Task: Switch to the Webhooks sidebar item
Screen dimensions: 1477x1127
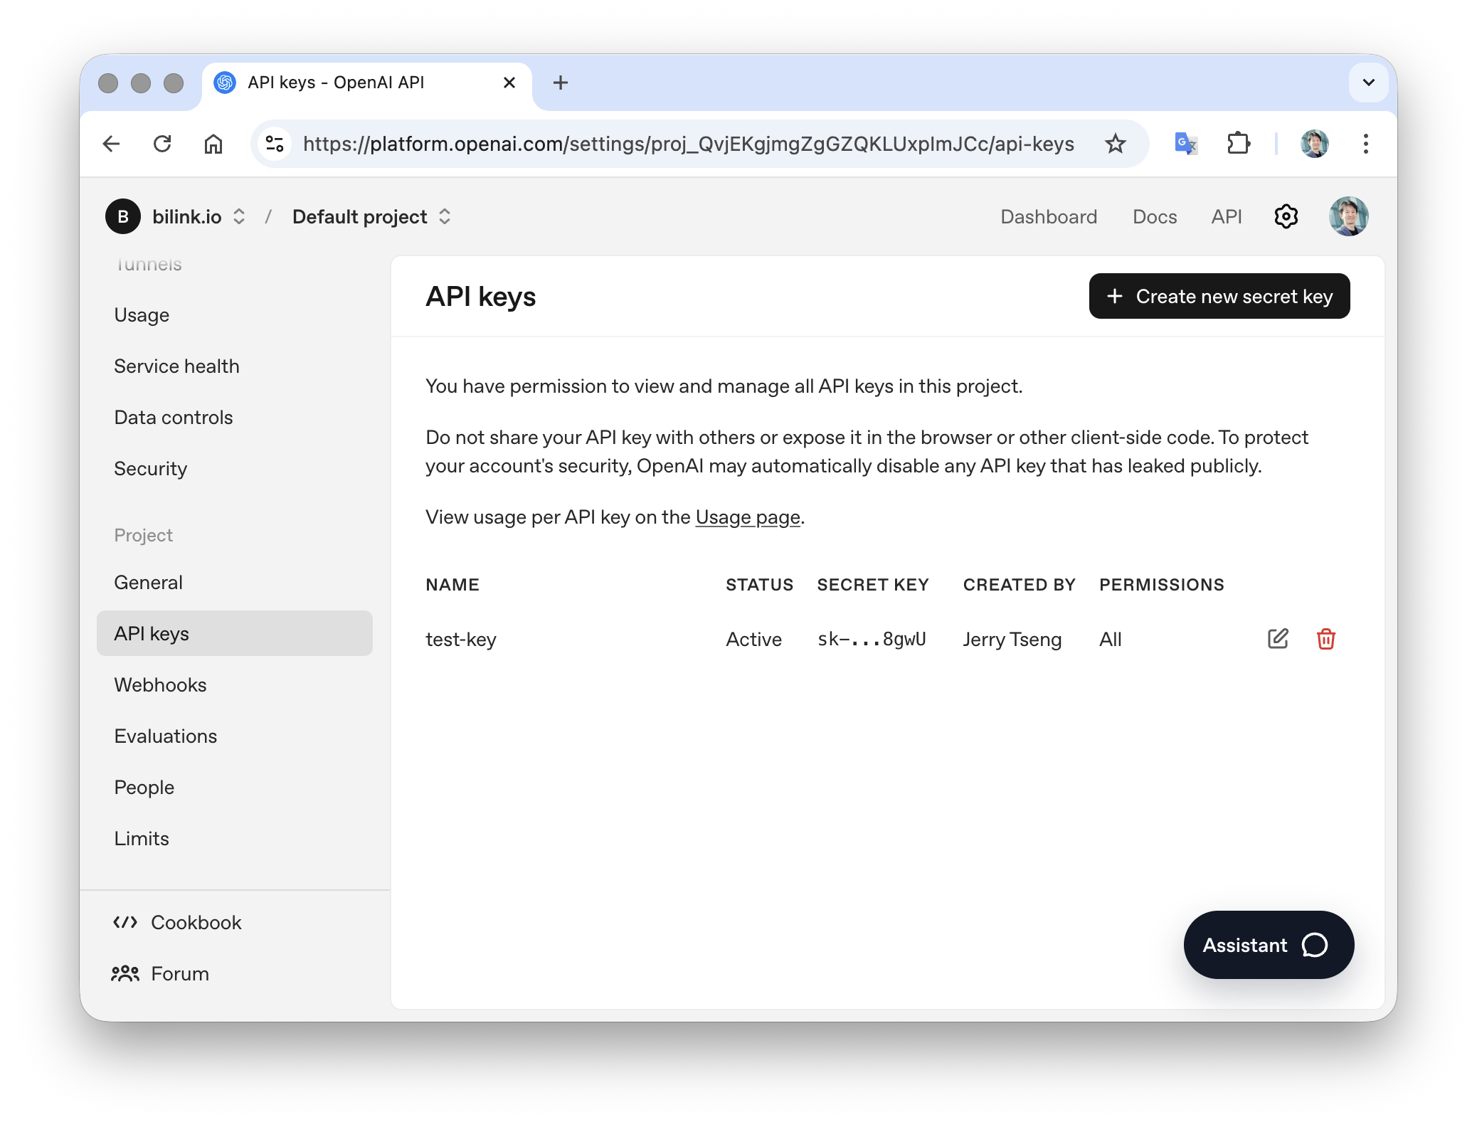Action: [x=161, y=684]
